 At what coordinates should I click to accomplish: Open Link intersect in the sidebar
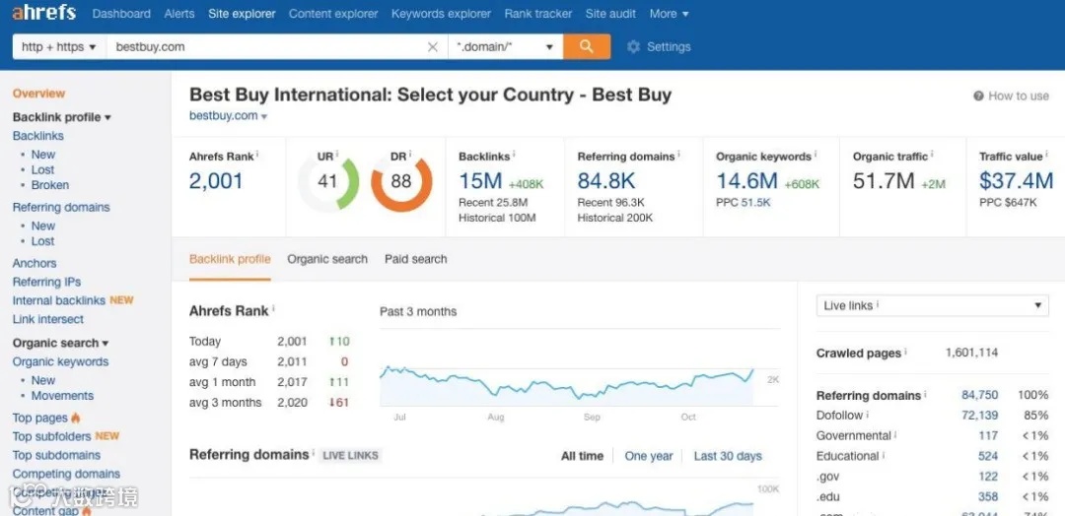coord(48,319)
